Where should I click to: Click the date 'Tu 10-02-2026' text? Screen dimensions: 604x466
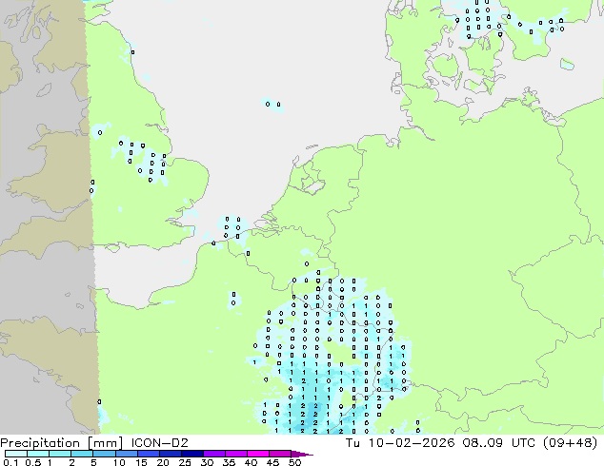tap(400, 443)
